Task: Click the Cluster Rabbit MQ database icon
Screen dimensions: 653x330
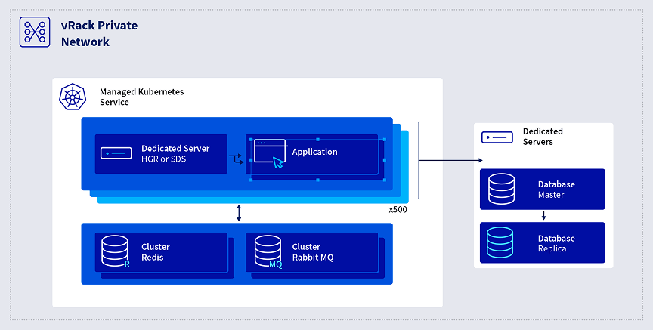Action: [268, 251]
